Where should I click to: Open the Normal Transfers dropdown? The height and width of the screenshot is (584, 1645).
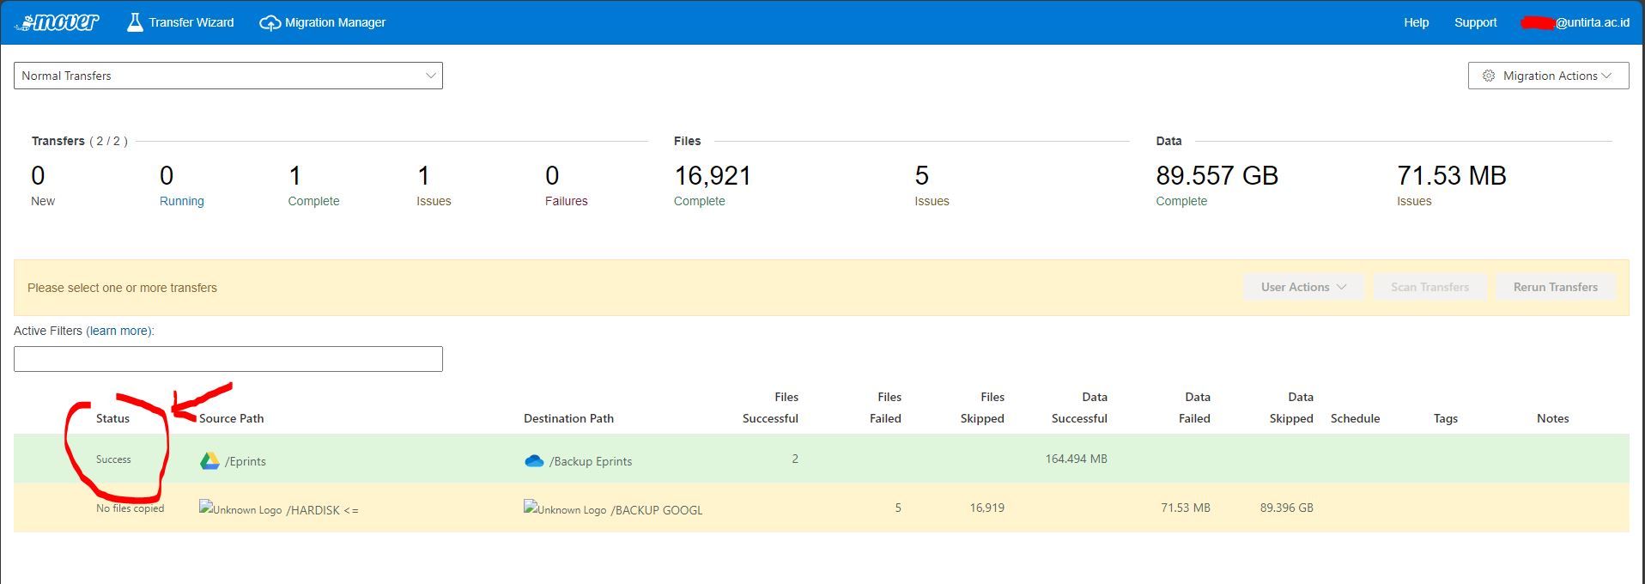coord(228,76)
